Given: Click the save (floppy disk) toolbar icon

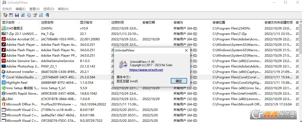Looking at the screenshot, I should [17, 15].
